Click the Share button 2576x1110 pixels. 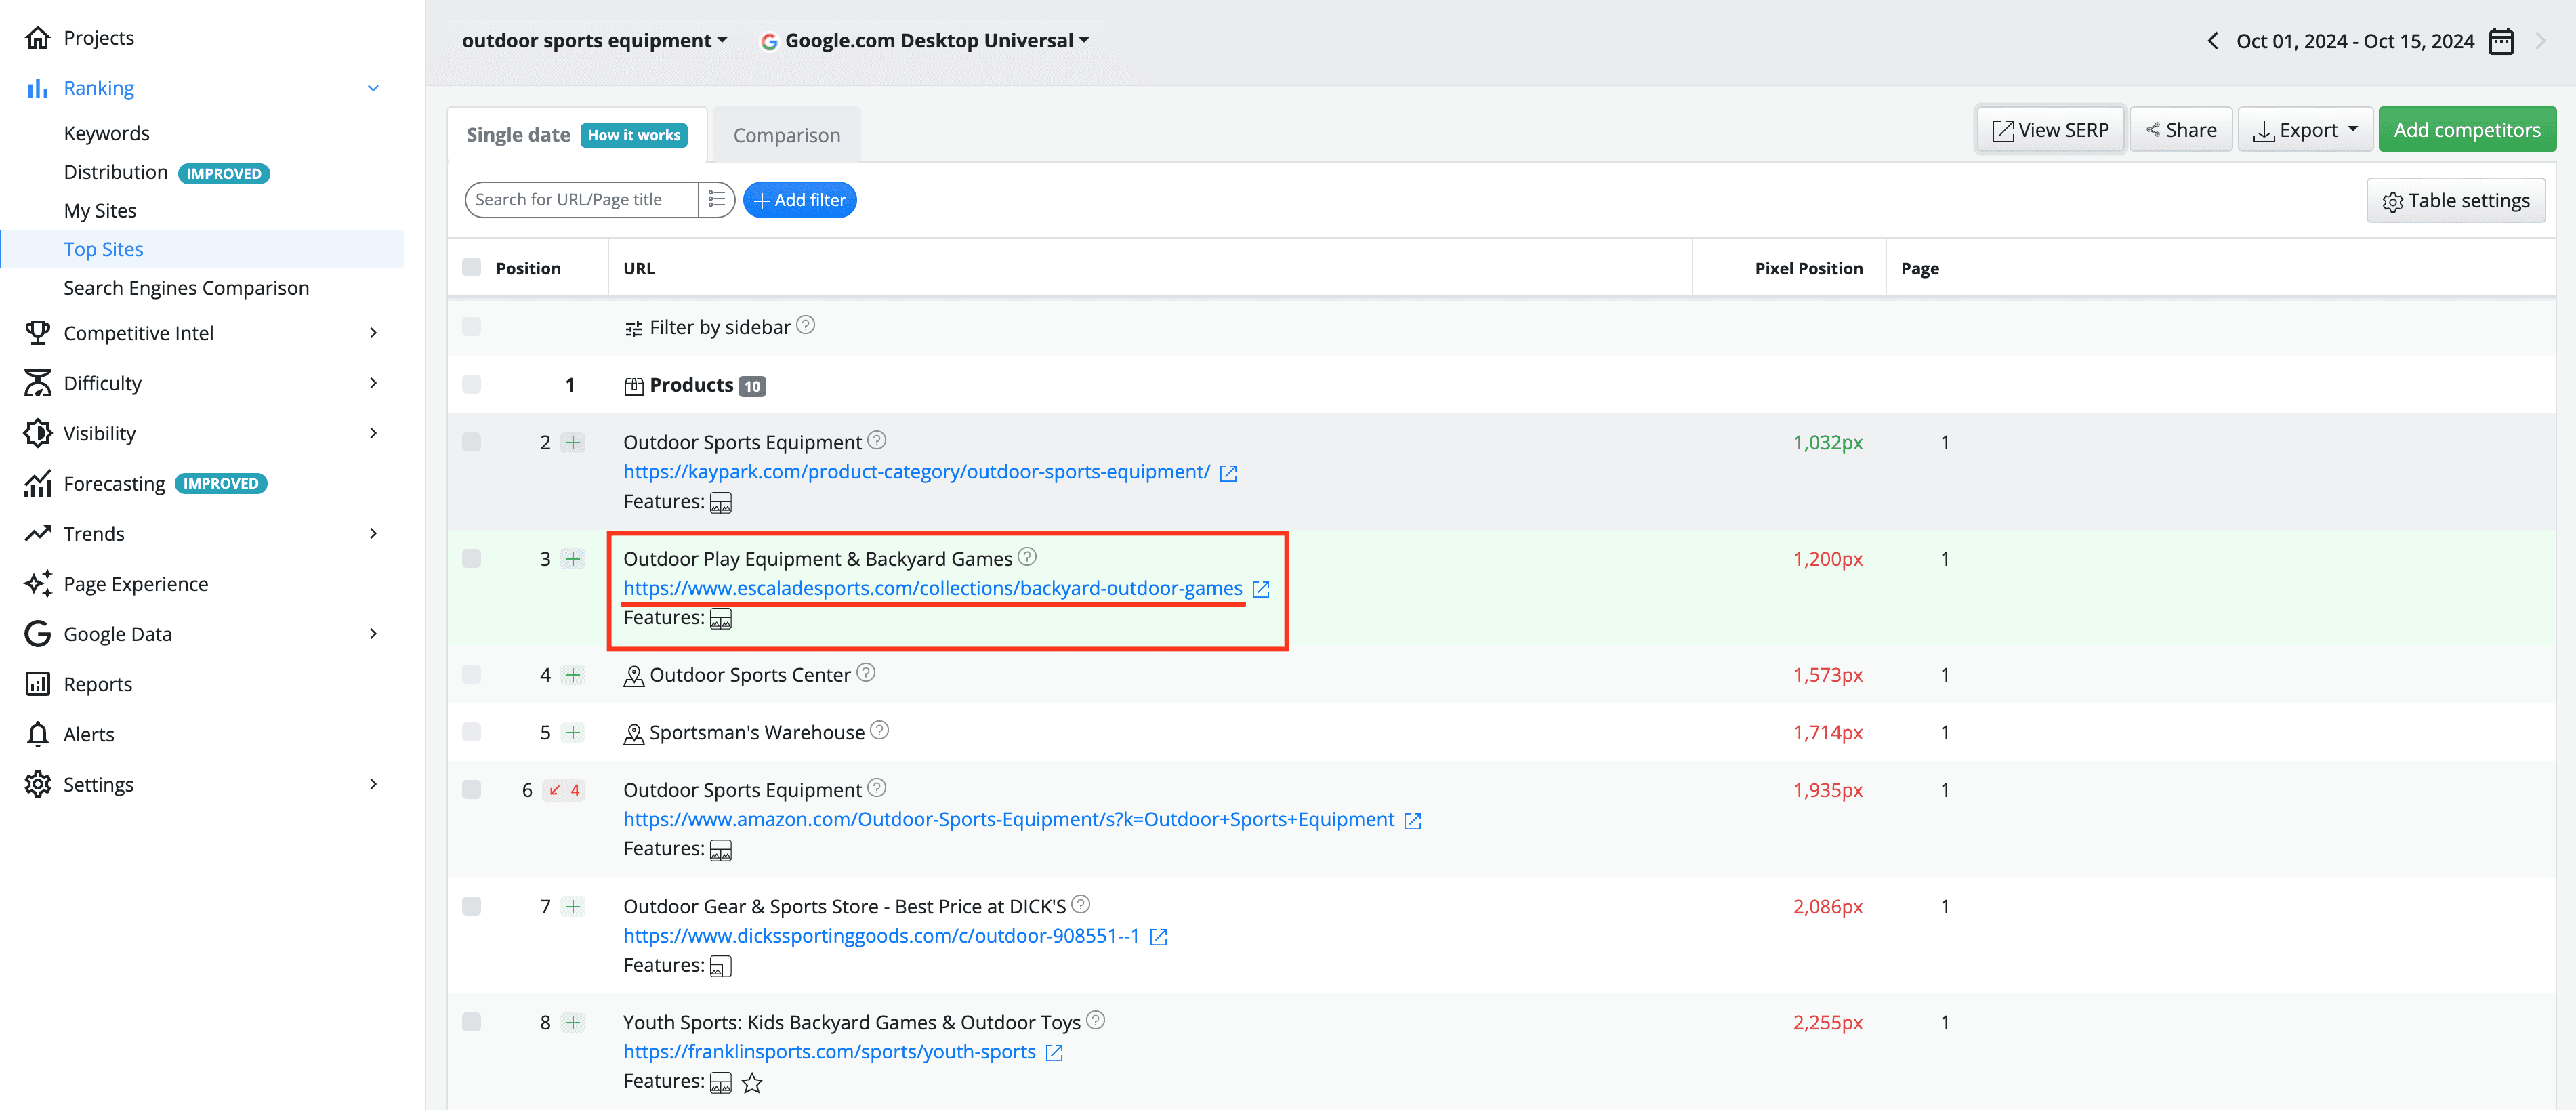tap(2181, 130)
